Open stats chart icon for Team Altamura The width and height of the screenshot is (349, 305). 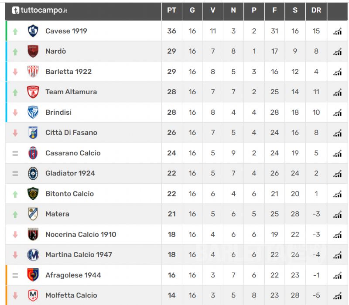pyautogui.click(x=337, y=92)
